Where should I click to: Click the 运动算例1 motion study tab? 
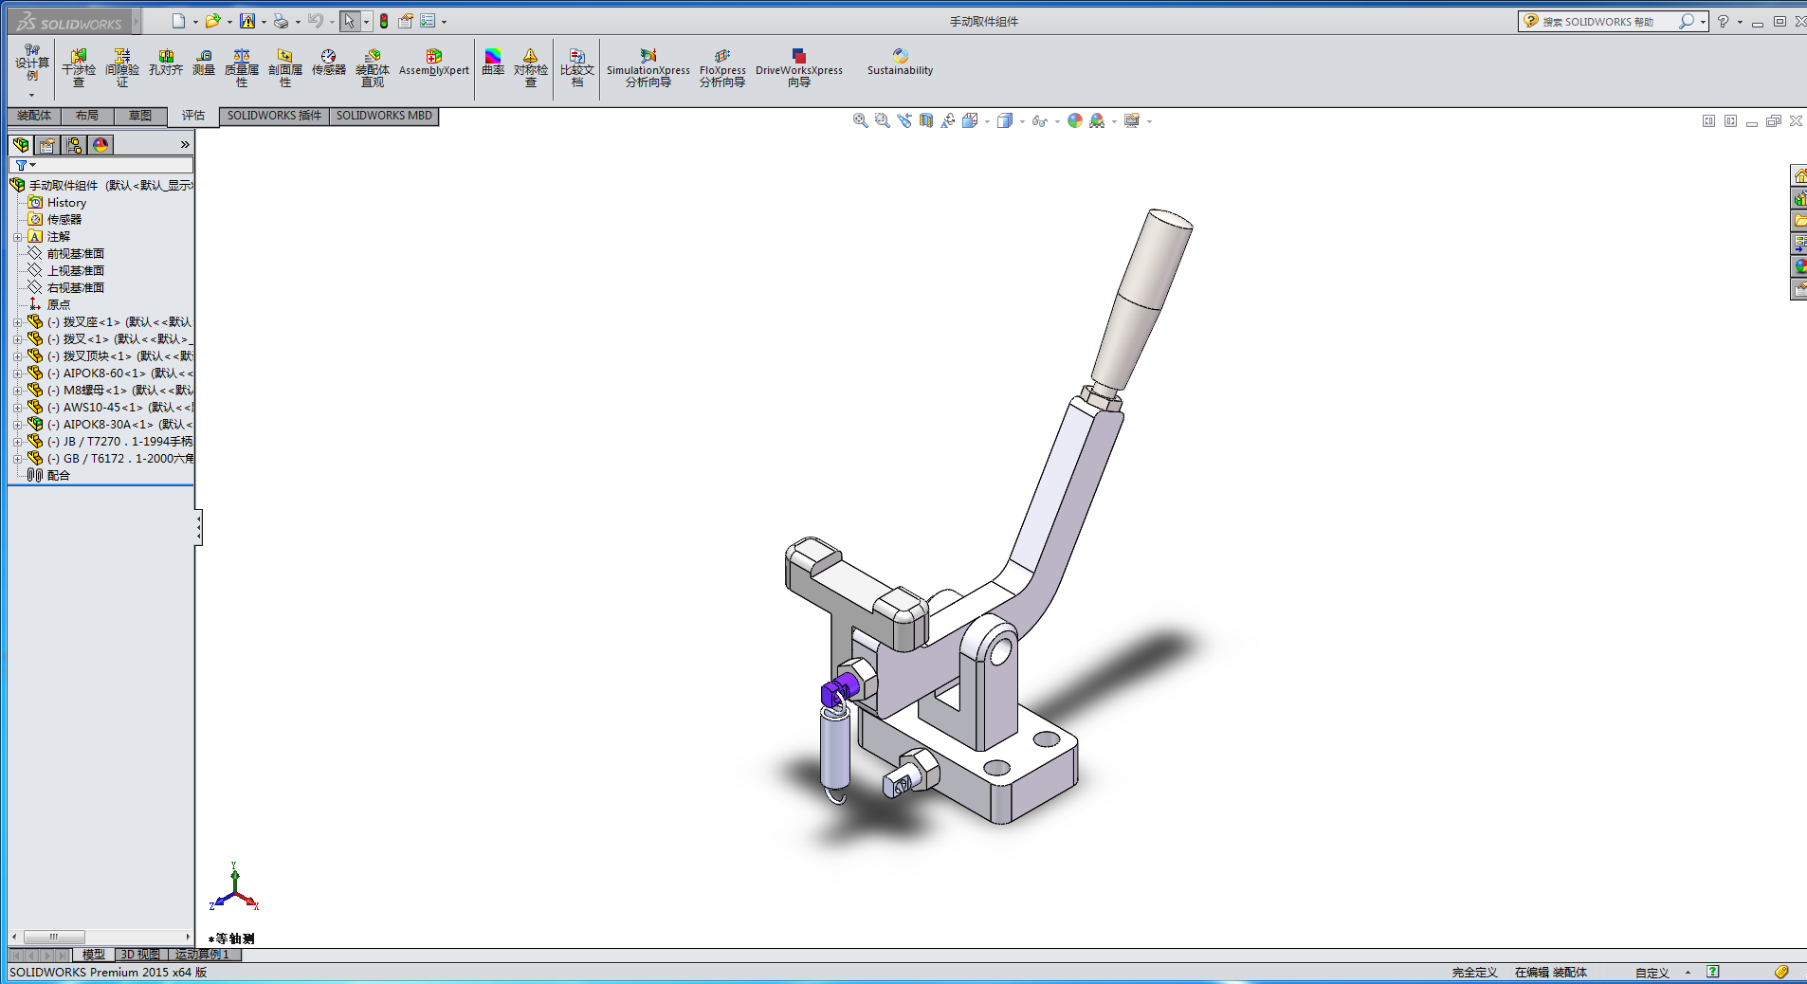click(203, 955)
